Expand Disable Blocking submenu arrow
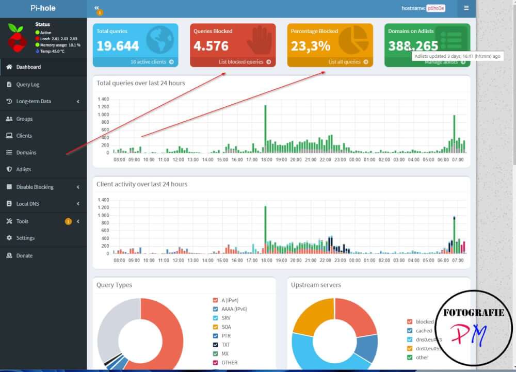Screen dimensions: 516x372 (78, 187)
